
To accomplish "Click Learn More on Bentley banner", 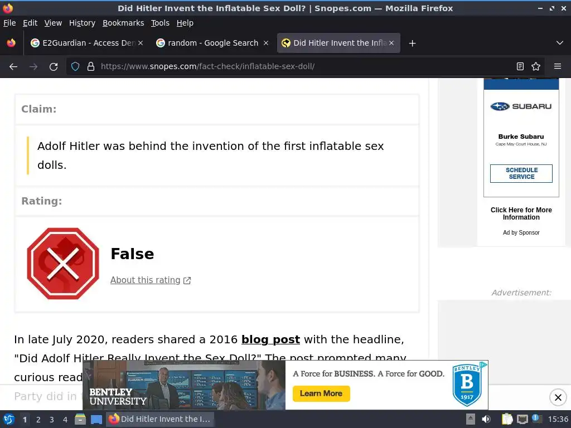I will point(321,393).
